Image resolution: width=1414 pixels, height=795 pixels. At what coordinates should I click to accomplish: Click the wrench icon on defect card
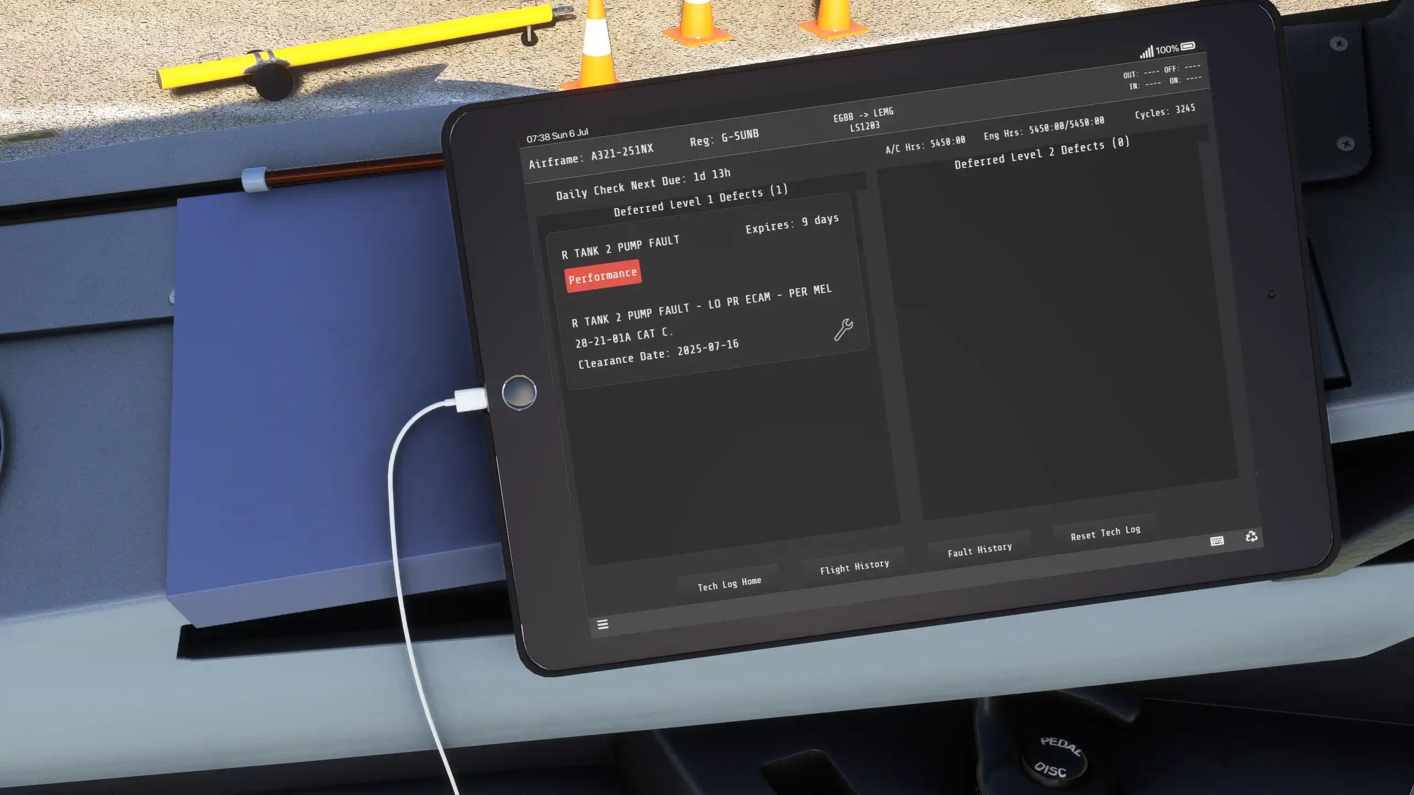click(843, 330)
